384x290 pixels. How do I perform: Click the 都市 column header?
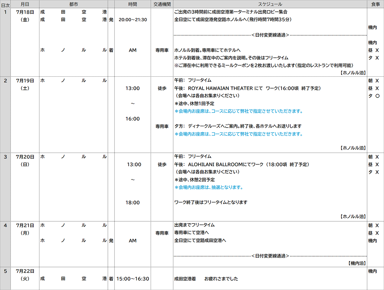[x=73, y=4]
